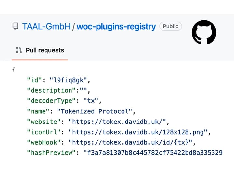Click the "description" key line
This screenshot has width=234, height=169.
pyautogui.click(x=58, y=90)
